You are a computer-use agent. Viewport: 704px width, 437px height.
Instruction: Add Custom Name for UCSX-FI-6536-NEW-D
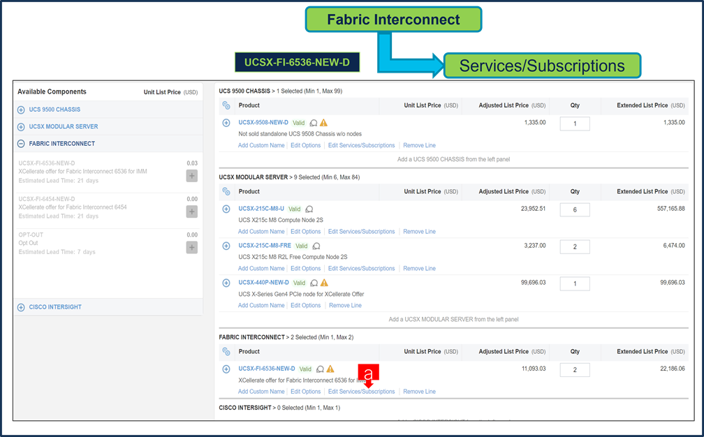pos(261,391)
